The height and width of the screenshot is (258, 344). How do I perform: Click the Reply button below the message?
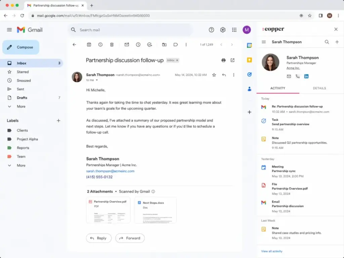[99, 238]
